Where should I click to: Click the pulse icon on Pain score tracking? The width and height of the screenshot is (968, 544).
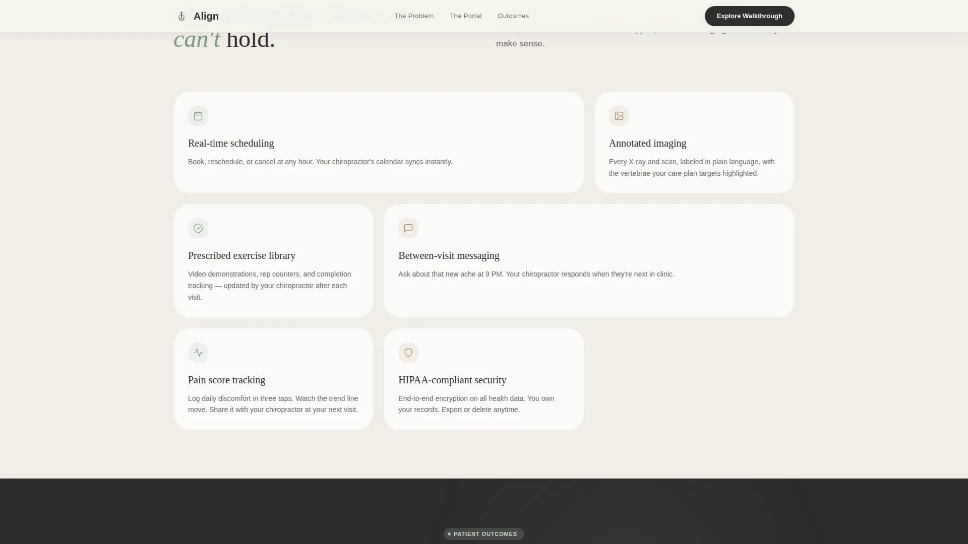[x=198, y=353]
